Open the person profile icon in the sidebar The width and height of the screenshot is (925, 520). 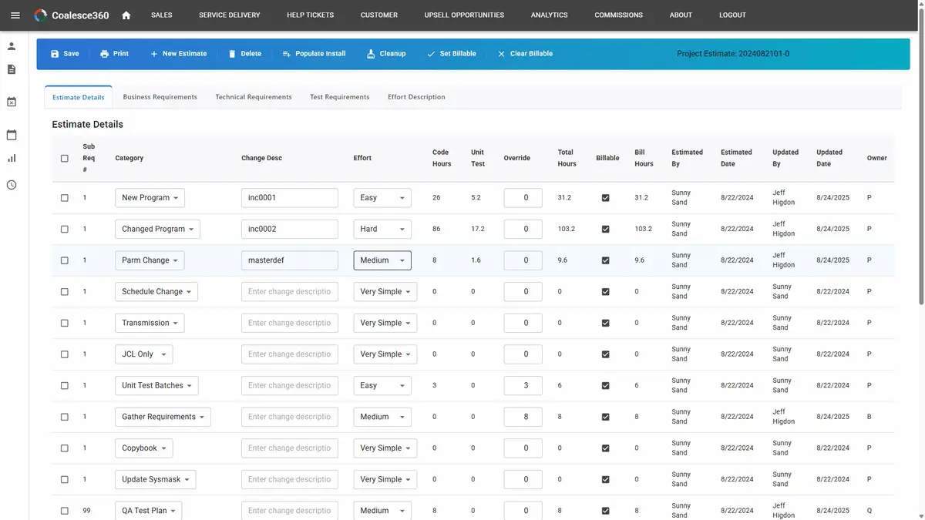coord(11,45)
